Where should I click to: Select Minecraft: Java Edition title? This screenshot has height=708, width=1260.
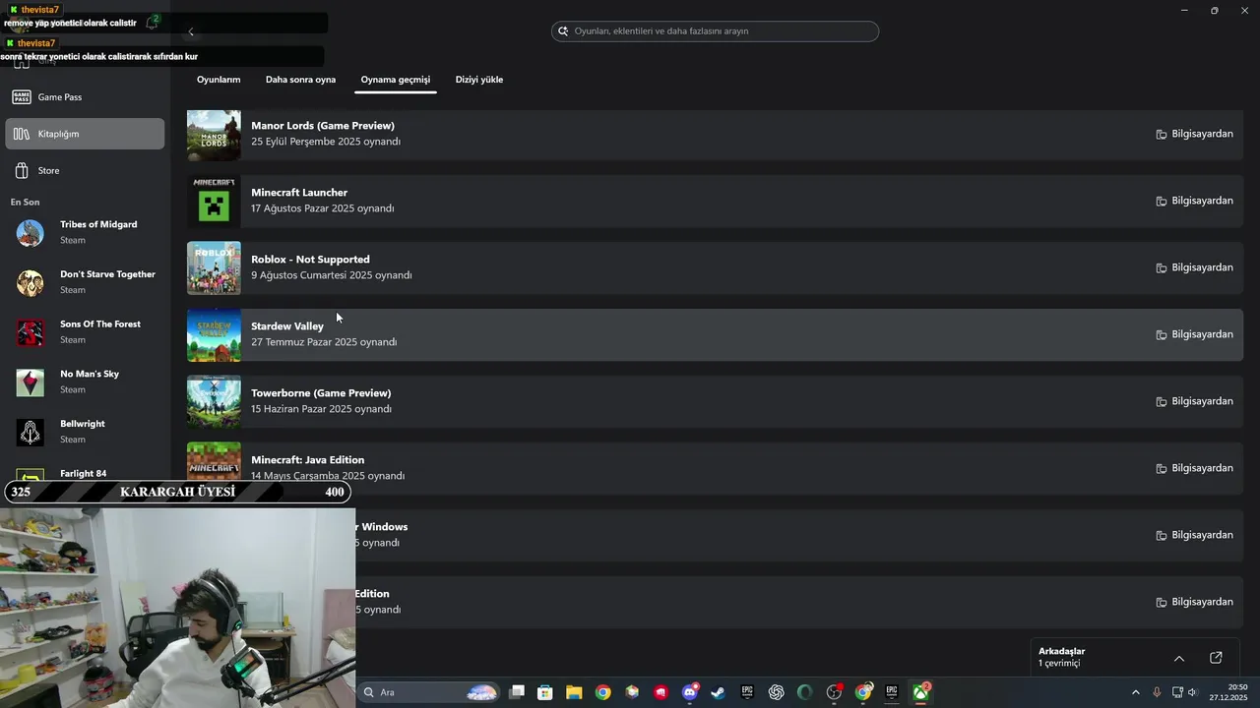point(308,460)
